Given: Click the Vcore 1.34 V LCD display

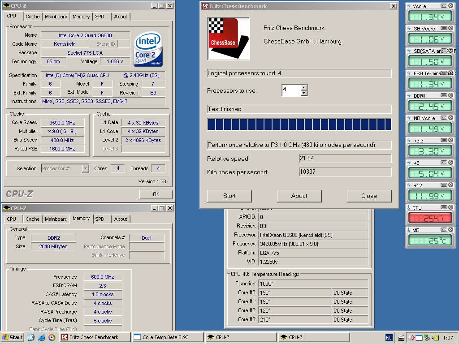Looking at the screenshot, I should pos(430,17).
